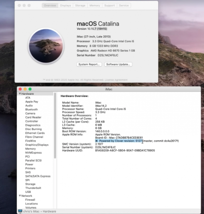Image resolution: width=204 pixels, height=214 pixels.
Task: Open the Displays tab
Action: (66, 5)
